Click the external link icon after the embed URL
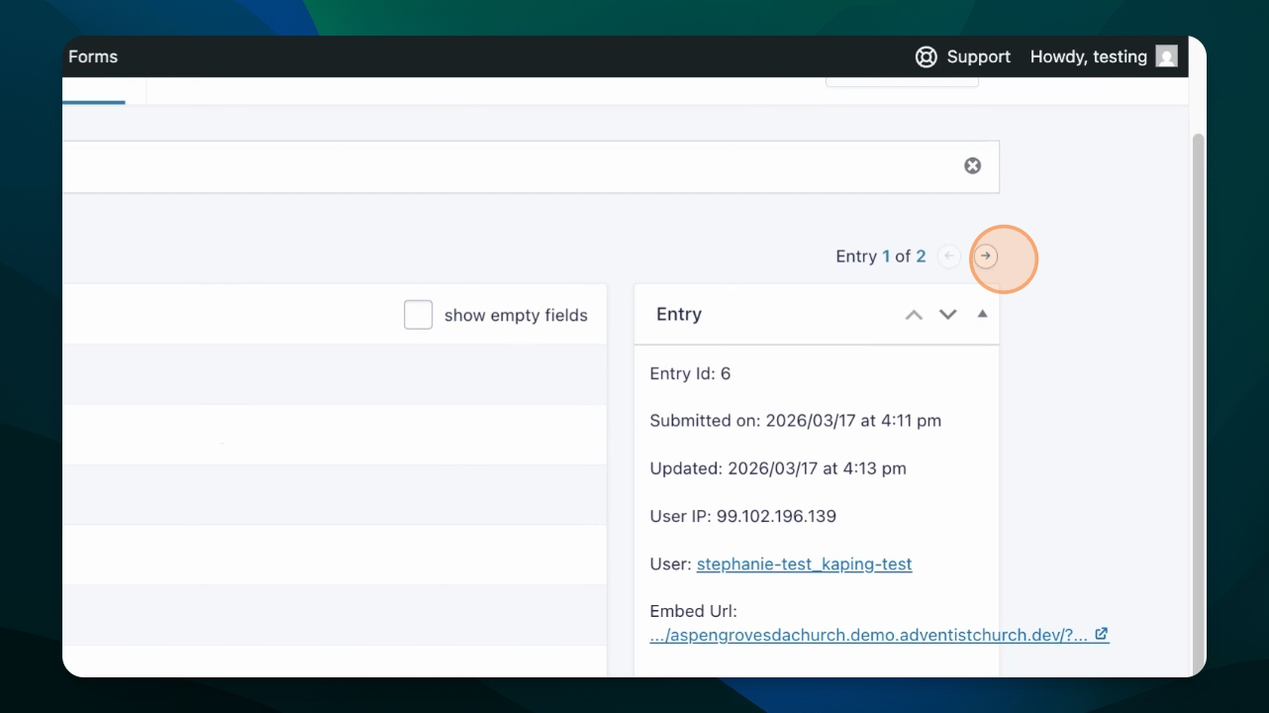Image resolution: width=1269 pixels, height=713 pixels. 1102,635
